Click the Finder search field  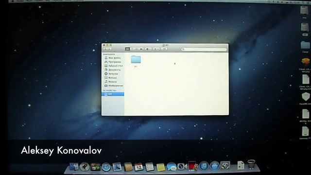click(204, 49)
